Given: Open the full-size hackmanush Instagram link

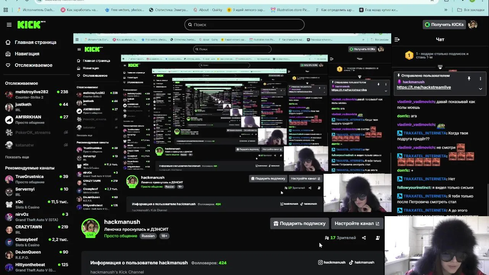Looking at the screenshot, I should (x=332, y=262).
